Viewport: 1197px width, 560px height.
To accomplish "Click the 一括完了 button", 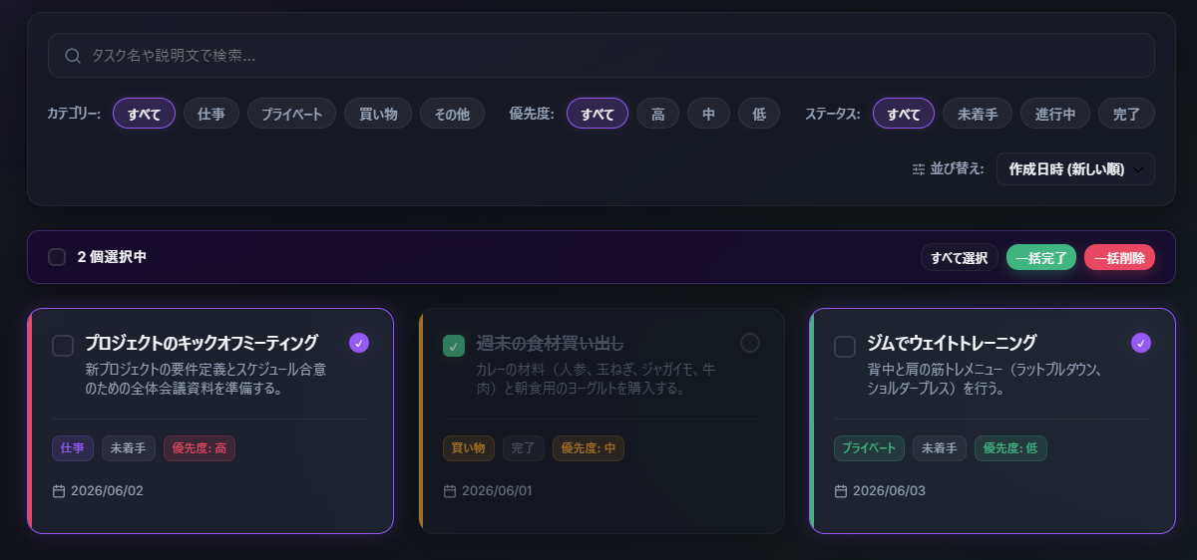I will [x=1041, y=257].
